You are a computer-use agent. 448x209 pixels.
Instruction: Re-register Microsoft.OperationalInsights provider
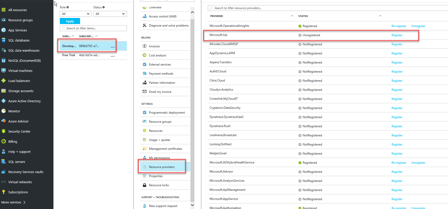pyautogui.click(x=399, y=26)
